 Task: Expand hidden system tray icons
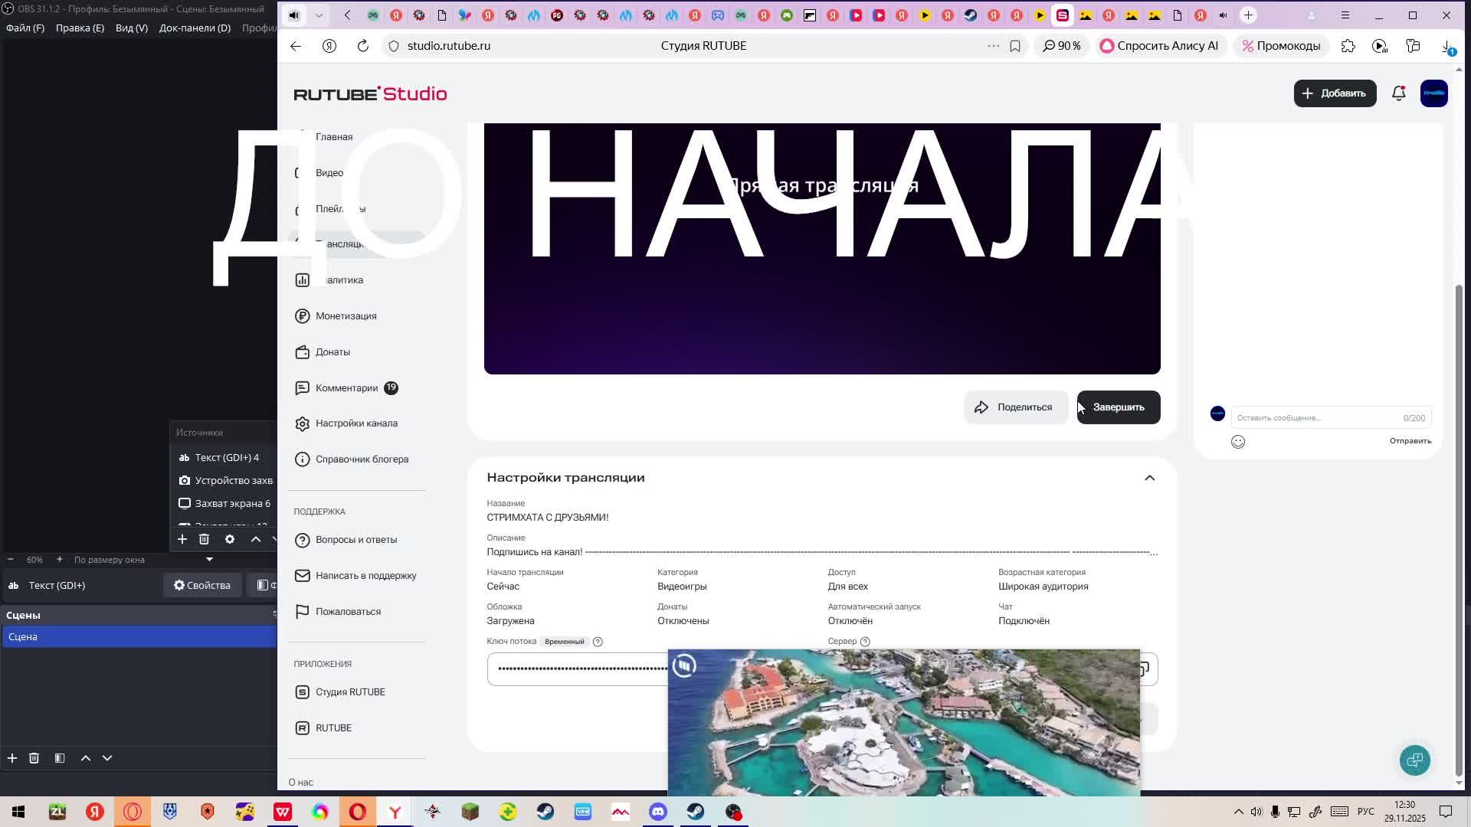(1238, 812)
